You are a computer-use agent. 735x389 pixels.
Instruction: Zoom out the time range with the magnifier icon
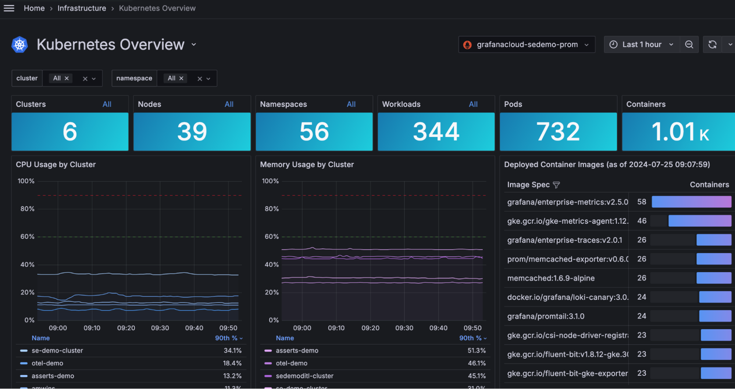(689, 44)
